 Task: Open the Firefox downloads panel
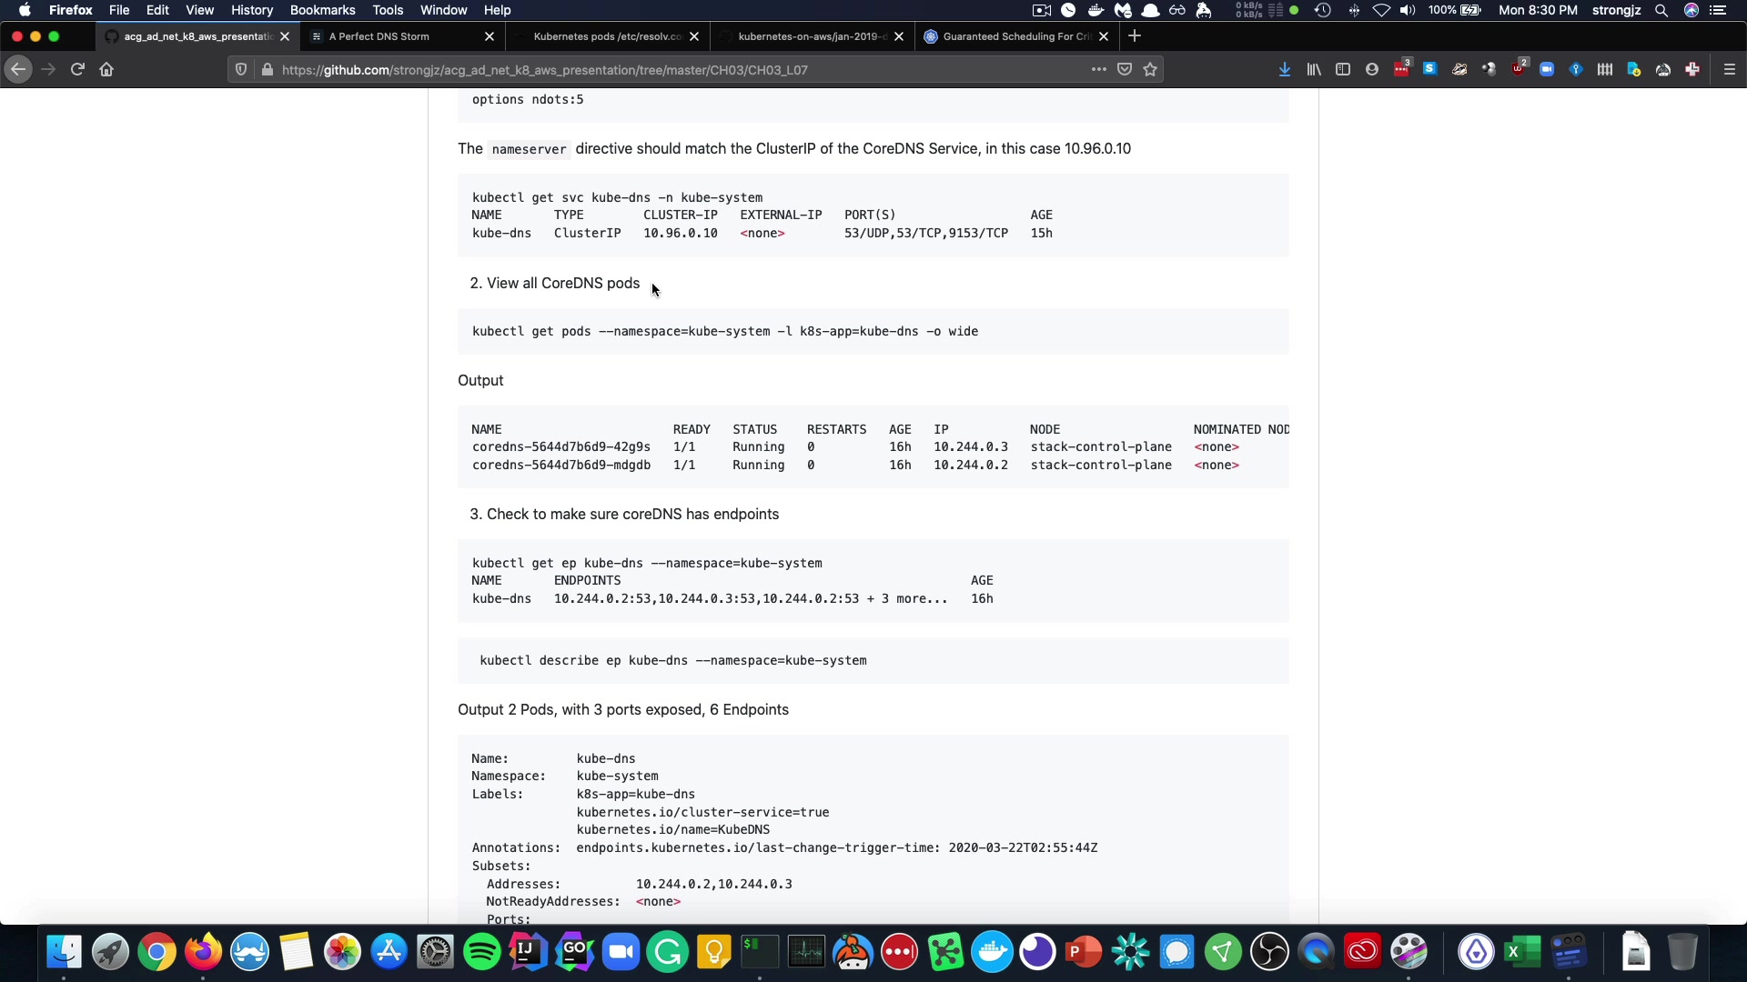click(x=1284, y=69)
